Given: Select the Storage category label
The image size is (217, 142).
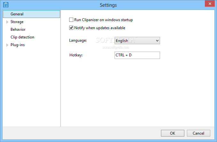Looking at the screenshot, I should pyautogui.click(x=17, y=22).
